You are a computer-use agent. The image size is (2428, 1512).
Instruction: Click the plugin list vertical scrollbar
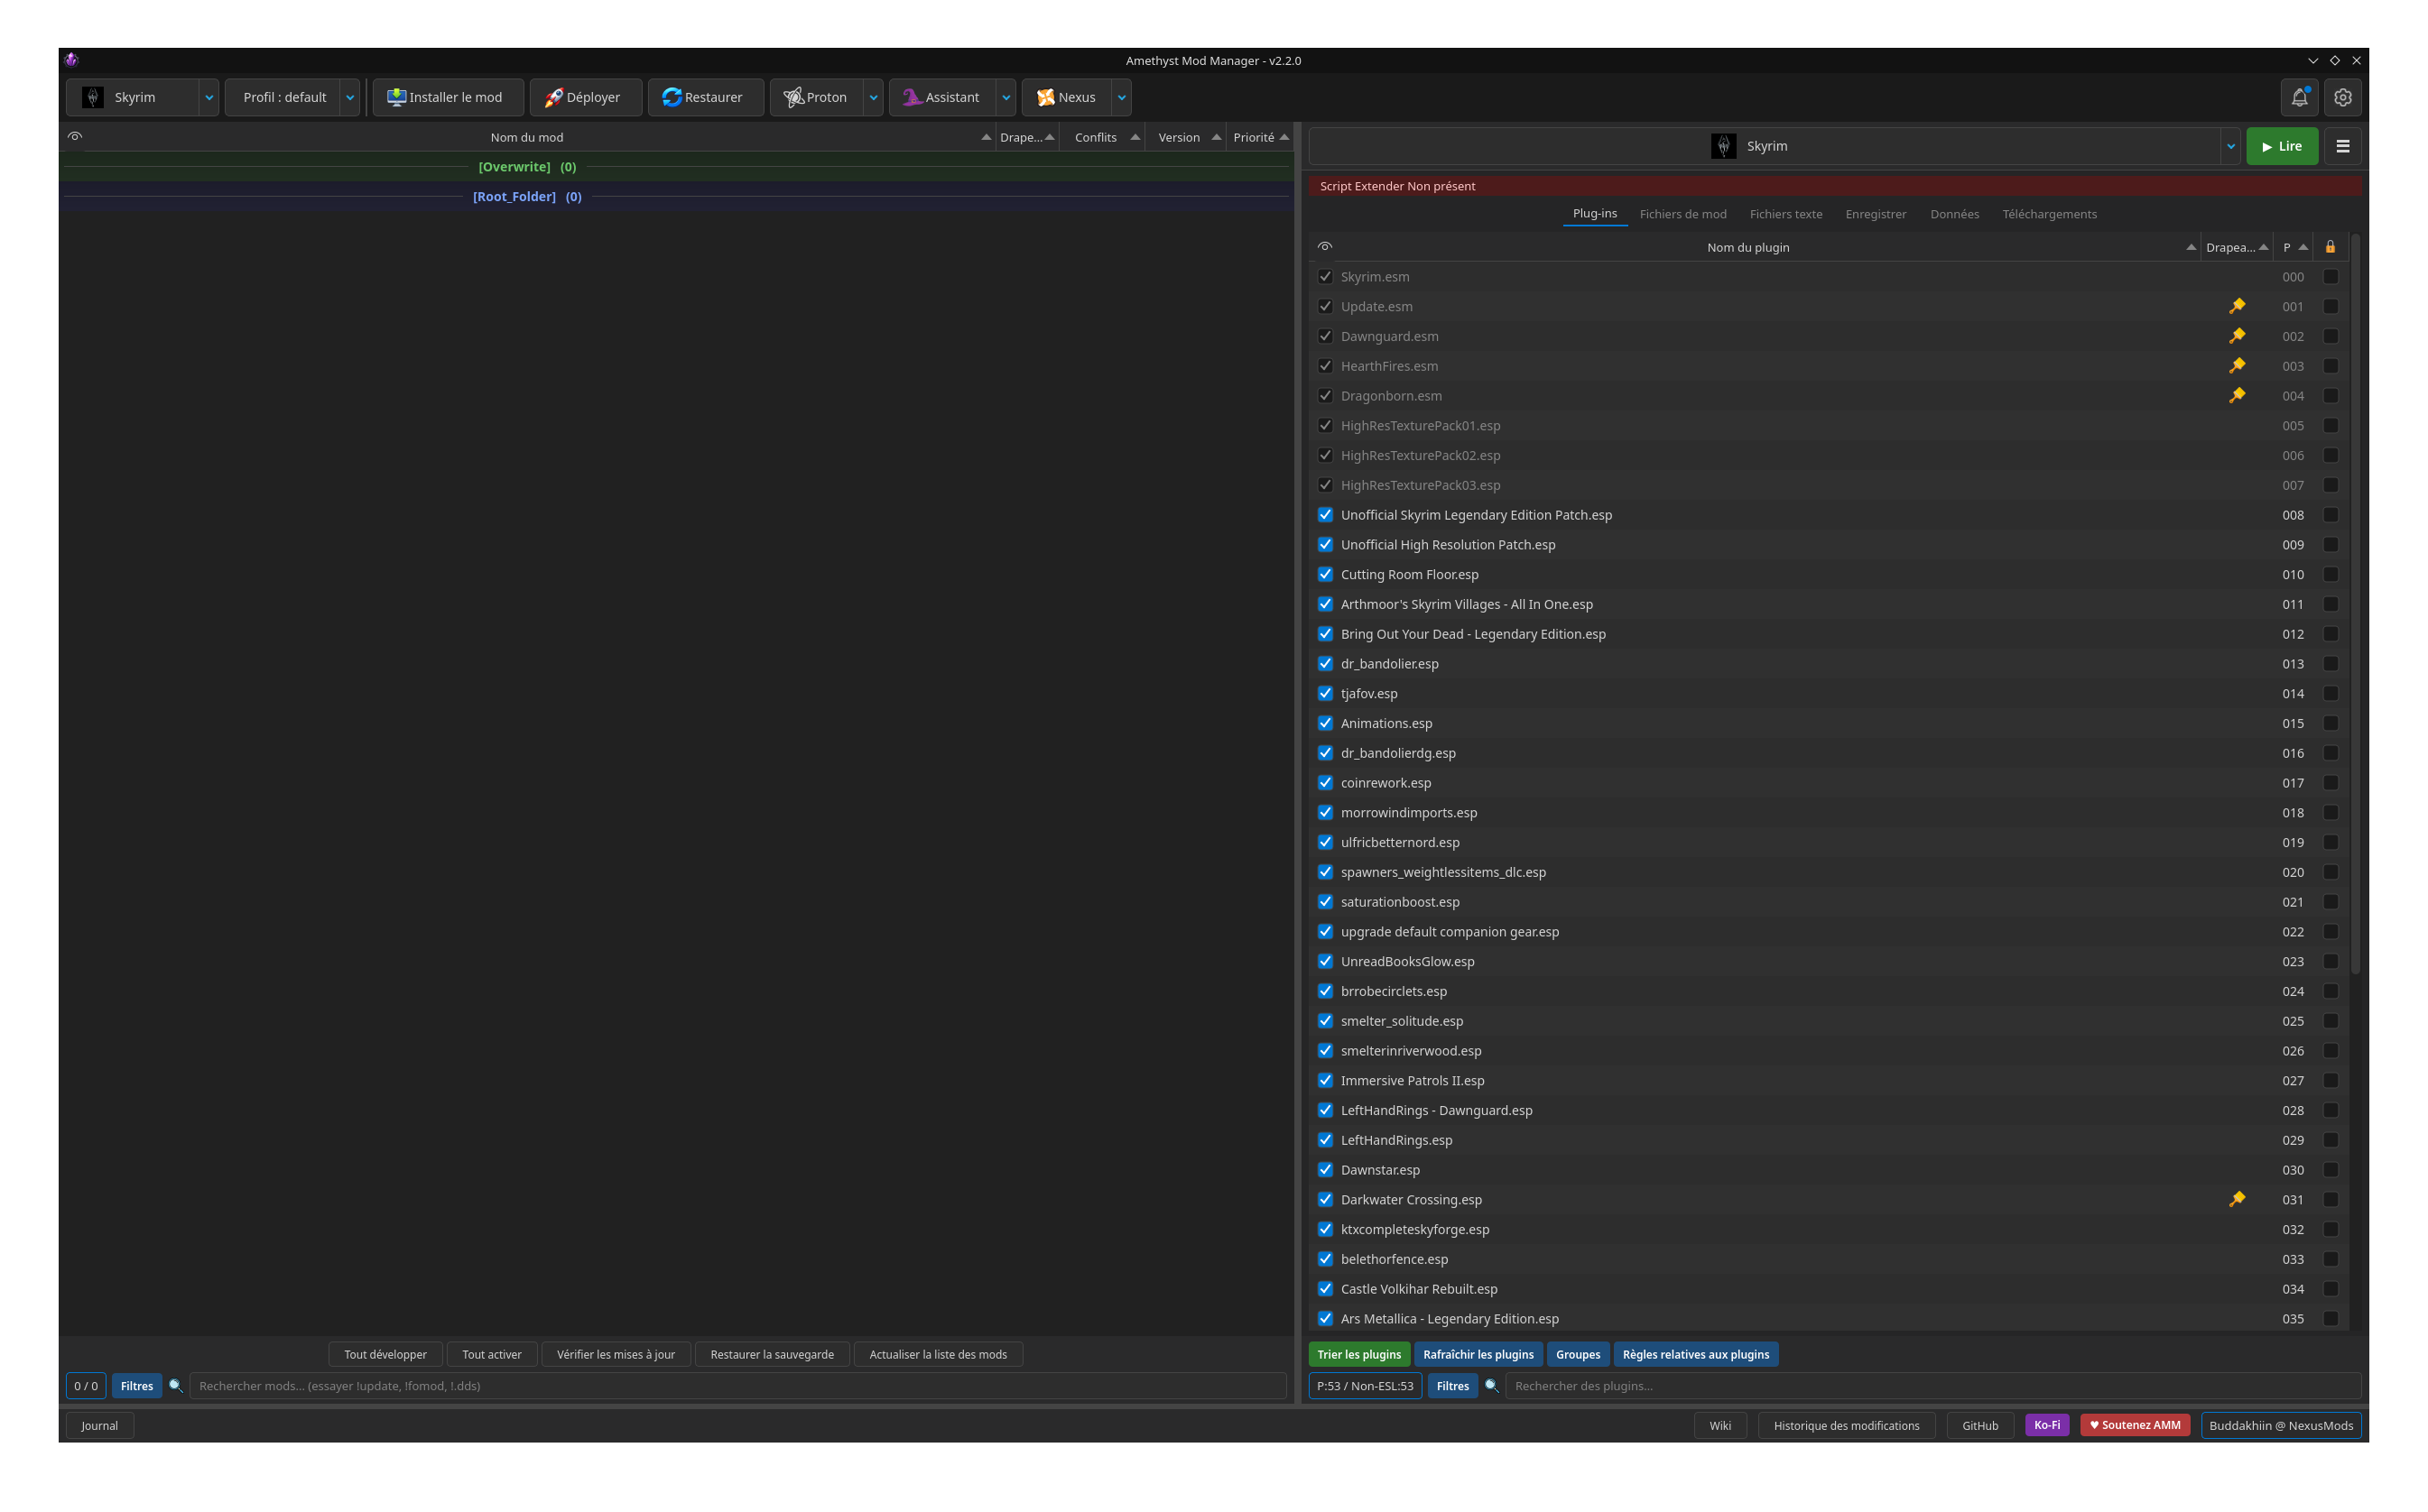tap(2356, 605)
